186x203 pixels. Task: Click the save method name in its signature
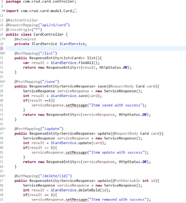tap(102, 86)
